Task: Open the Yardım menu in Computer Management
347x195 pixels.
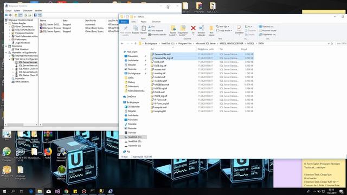Action: click(38, 11)
